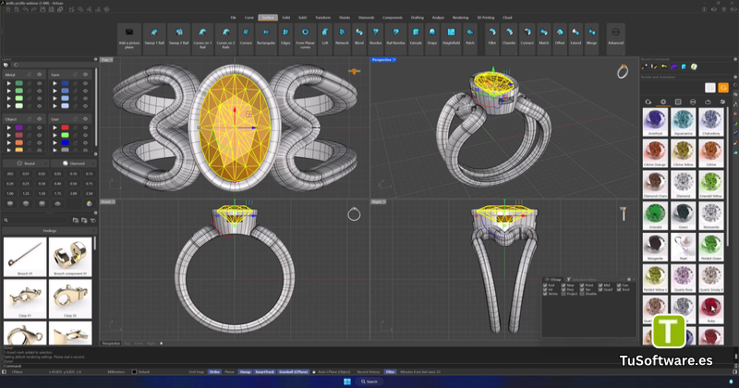Open the Round shape dropdown
This screenshot has width=739, height=388.
(26, 164)
